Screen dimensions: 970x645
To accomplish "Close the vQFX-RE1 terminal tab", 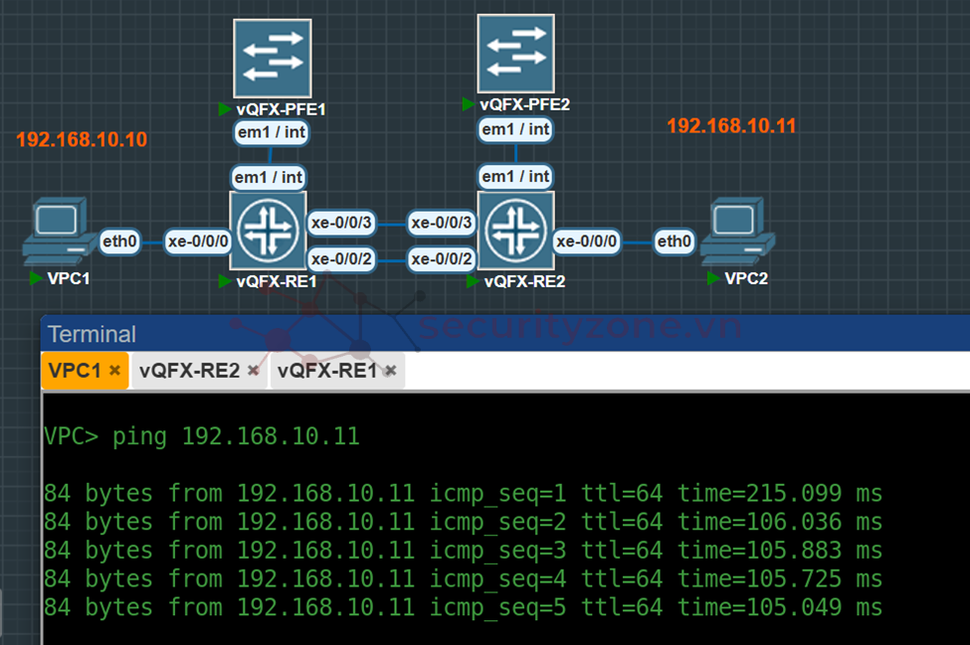I will click(391, 371).
